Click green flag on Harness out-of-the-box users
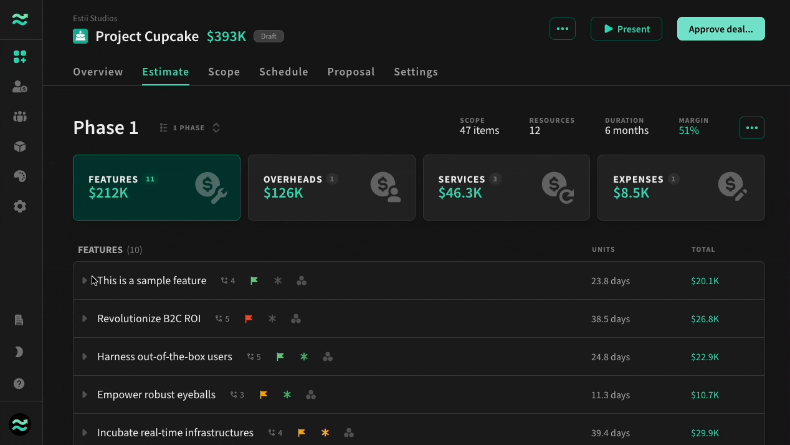Screen dimensions: 790x445 280,357
